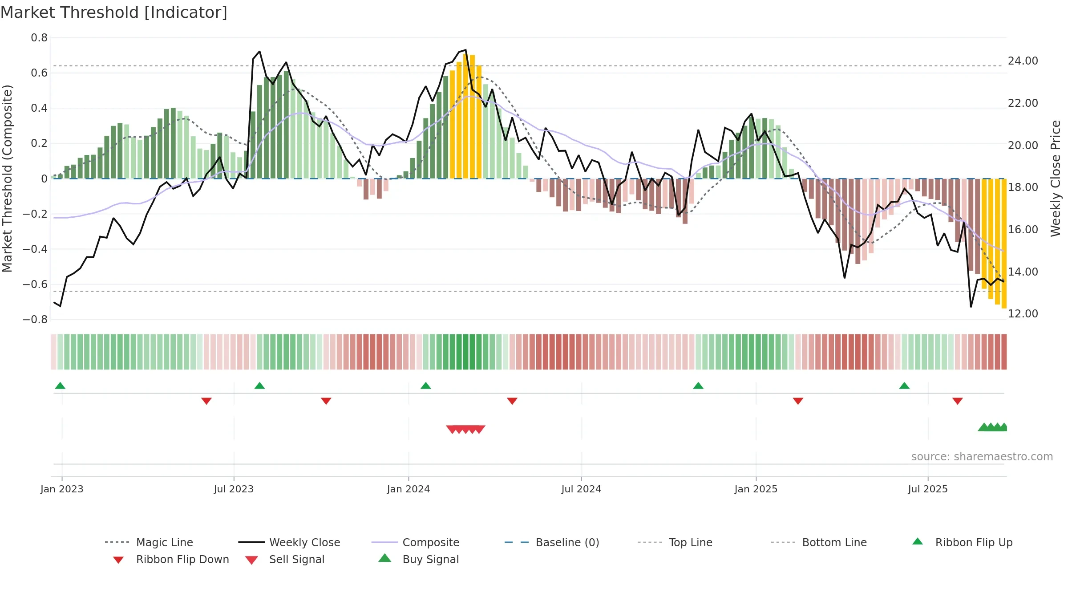Click the dark green ribbon segment near early 2024

tap(465, 352)
